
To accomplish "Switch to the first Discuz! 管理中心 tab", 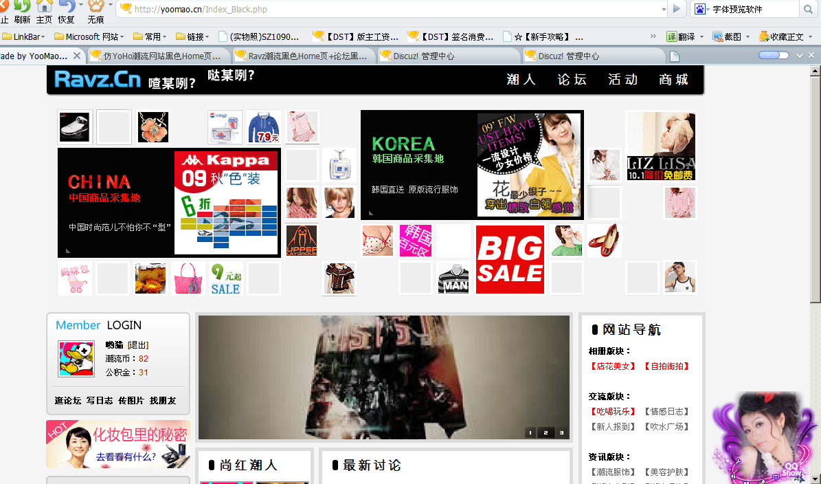I will coord(423,56).
